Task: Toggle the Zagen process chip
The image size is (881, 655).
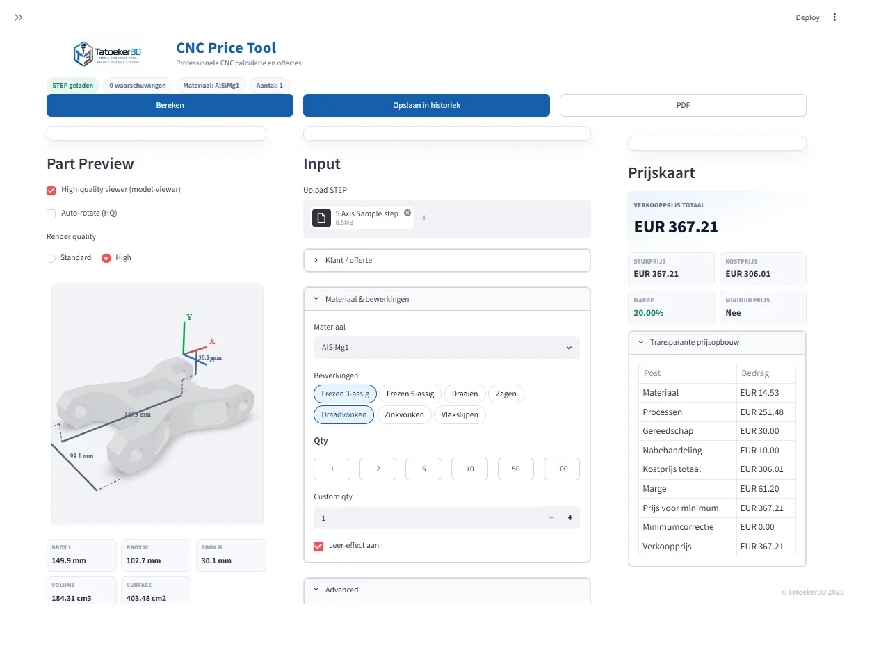Action: coord(506,394)
